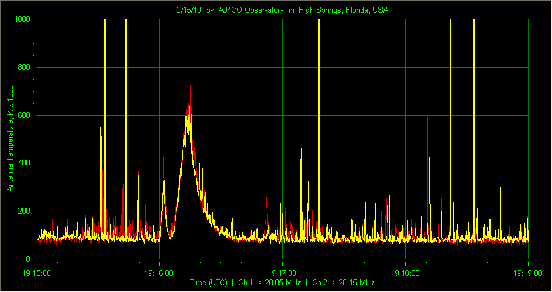Click the Ch 2 -> 20.15 MHz legend text
The width and height of the screenshot is (552, 292).
344,282
